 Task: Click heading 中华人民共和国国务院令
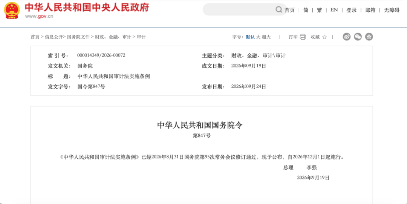[x=200, y=125]
